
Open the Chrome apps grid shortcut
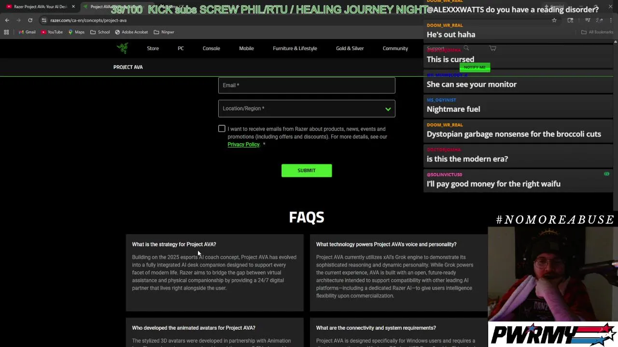[6, 32]
